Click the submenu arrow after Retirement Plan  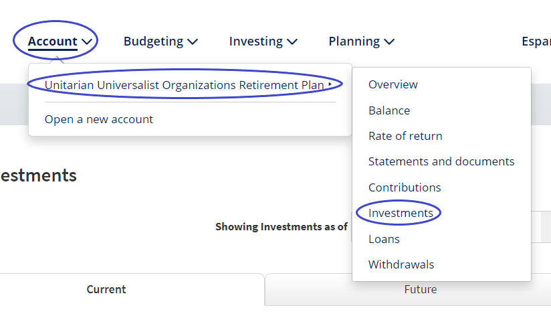click(x=330, y=84)
